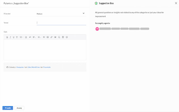Insert a block quote
The height and width of the screenshot is (112, 179).
click(x=55, y=37)
